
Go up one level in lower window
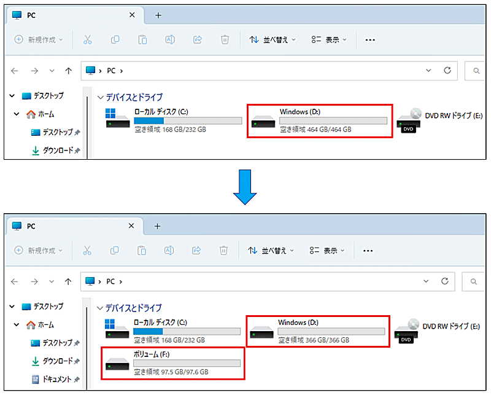point(68,281)
